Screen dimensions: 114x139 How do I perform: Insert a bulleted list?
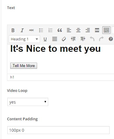coord(41,30)
